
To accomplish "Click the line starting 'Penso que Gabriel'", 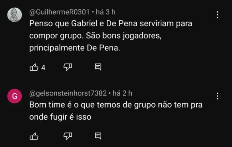I will click(111, 25).
